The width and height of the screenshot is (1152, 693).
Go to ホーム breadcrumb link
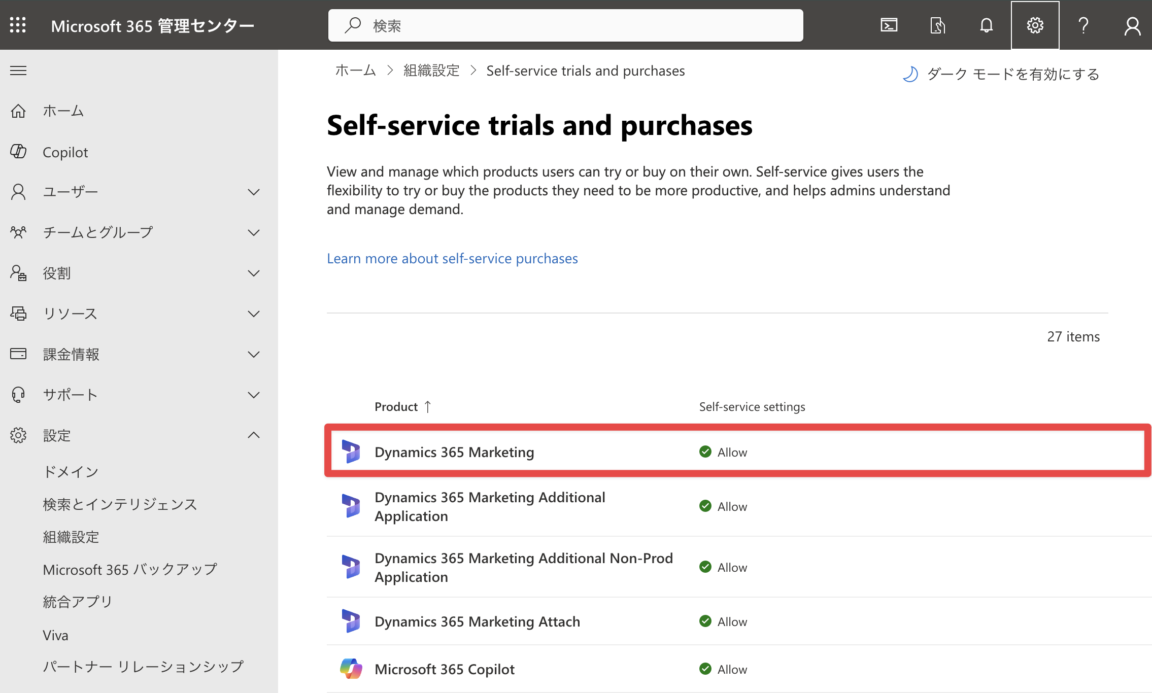[x=355, y=71]
